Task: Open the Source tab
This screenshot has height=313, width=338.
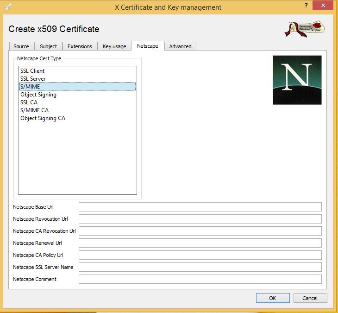Action: click(x=22, y=46)
